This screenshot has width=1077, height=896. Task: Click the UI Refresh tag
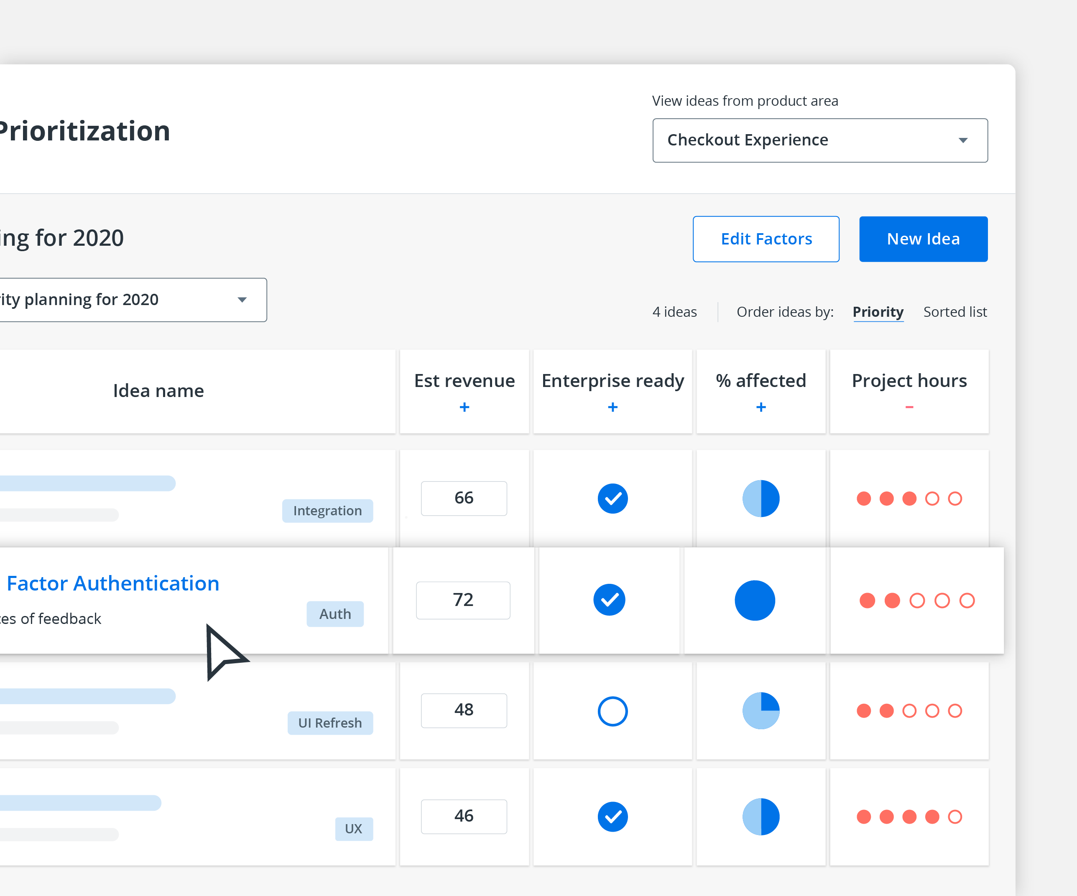point(330,723)
